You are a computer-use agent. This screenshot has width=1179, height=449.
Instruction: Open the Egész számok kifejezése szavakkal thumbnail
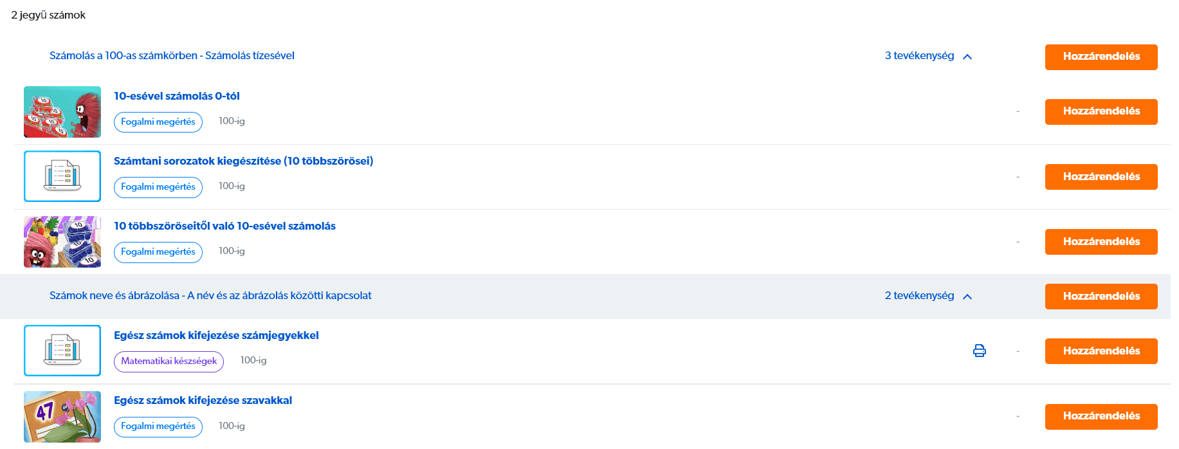point(62,416)
